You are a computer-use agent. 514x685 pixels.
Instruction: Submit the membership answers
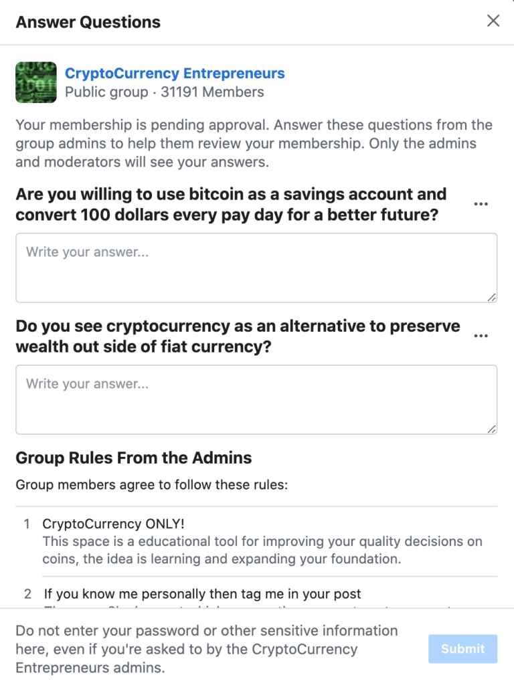click(x=463, y=649)
